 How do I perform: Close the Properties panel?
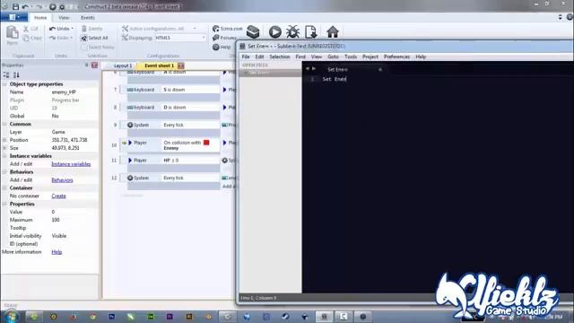point(94,65)
